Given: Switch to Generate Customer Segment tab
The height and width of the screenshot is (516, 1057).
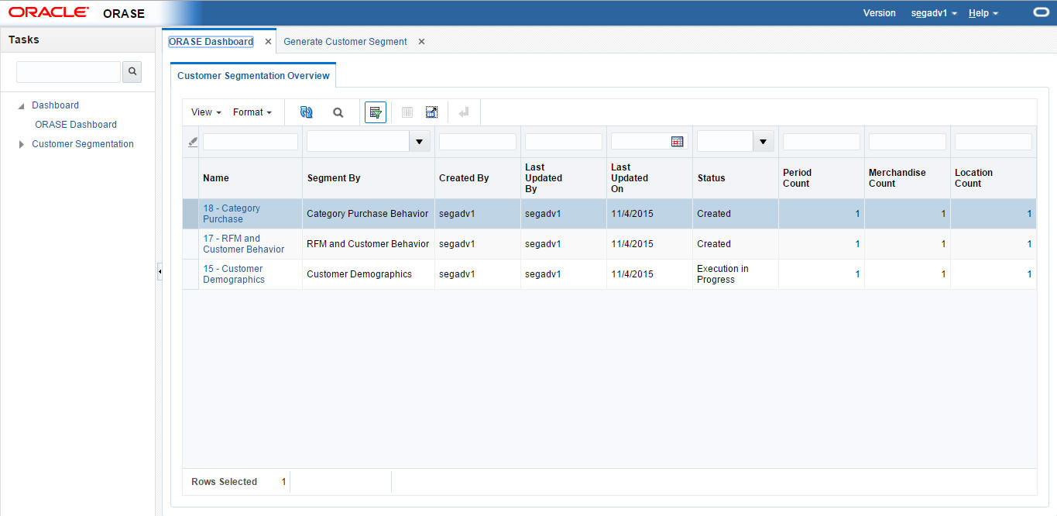Looking at the screenshot, I should (345, 42).
